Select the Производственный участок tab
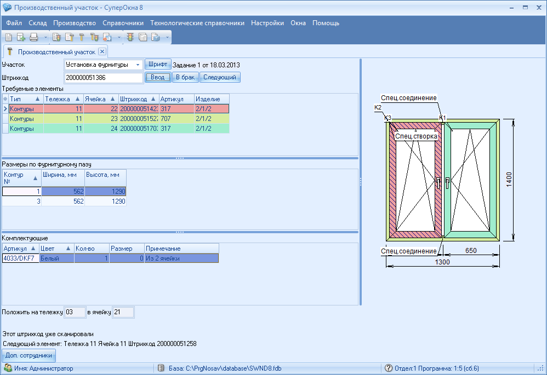Viewport: 547px width, 375px height. (x=56, y=52)
